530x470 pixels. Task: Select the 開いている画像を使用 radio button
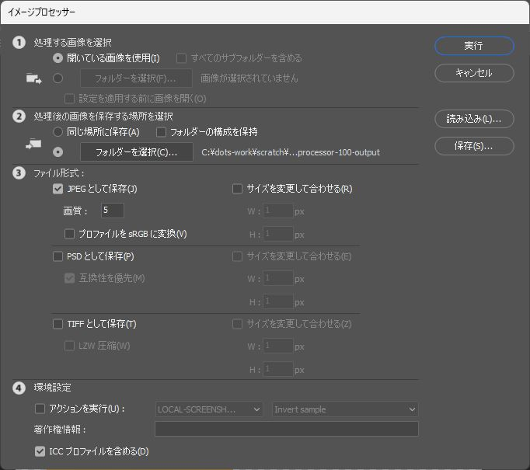(58, 58)
